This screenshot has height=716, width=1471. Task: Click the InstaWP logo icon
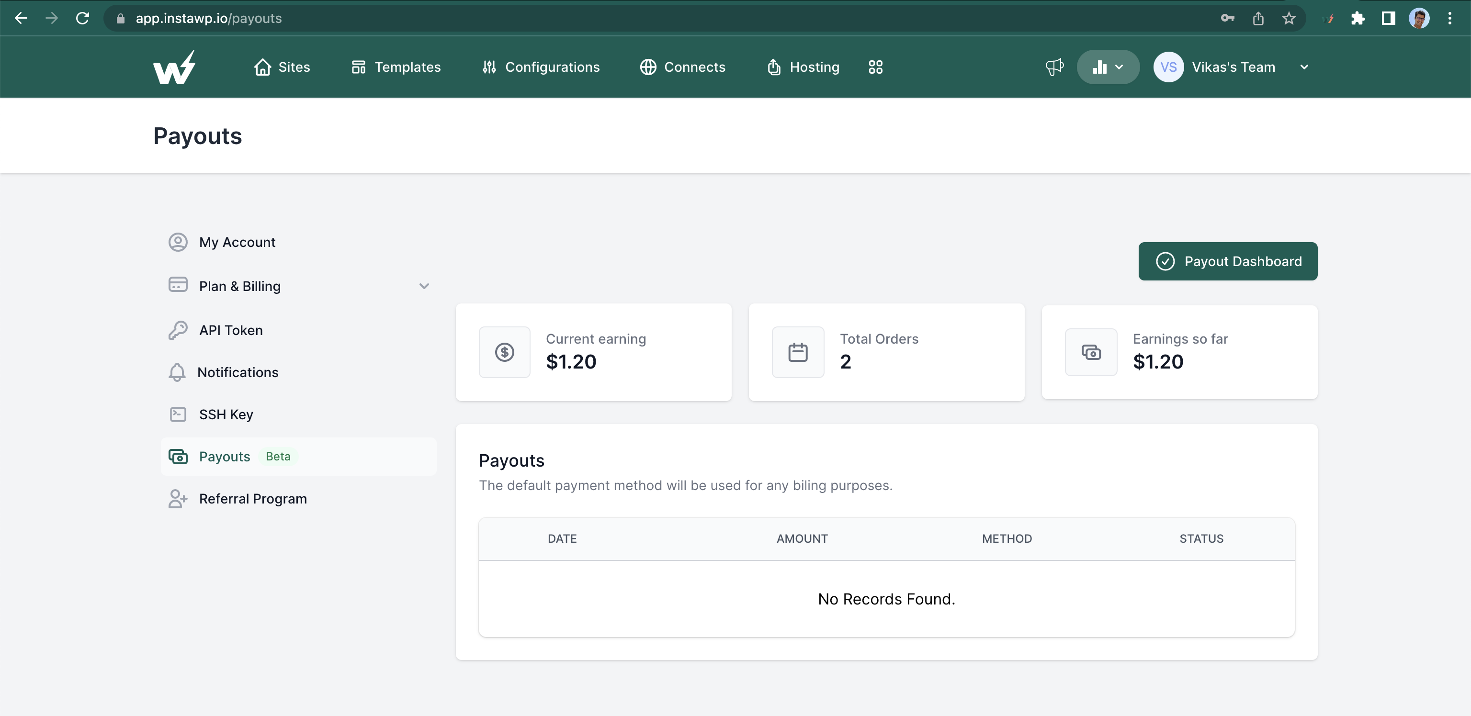pos(174,67)
